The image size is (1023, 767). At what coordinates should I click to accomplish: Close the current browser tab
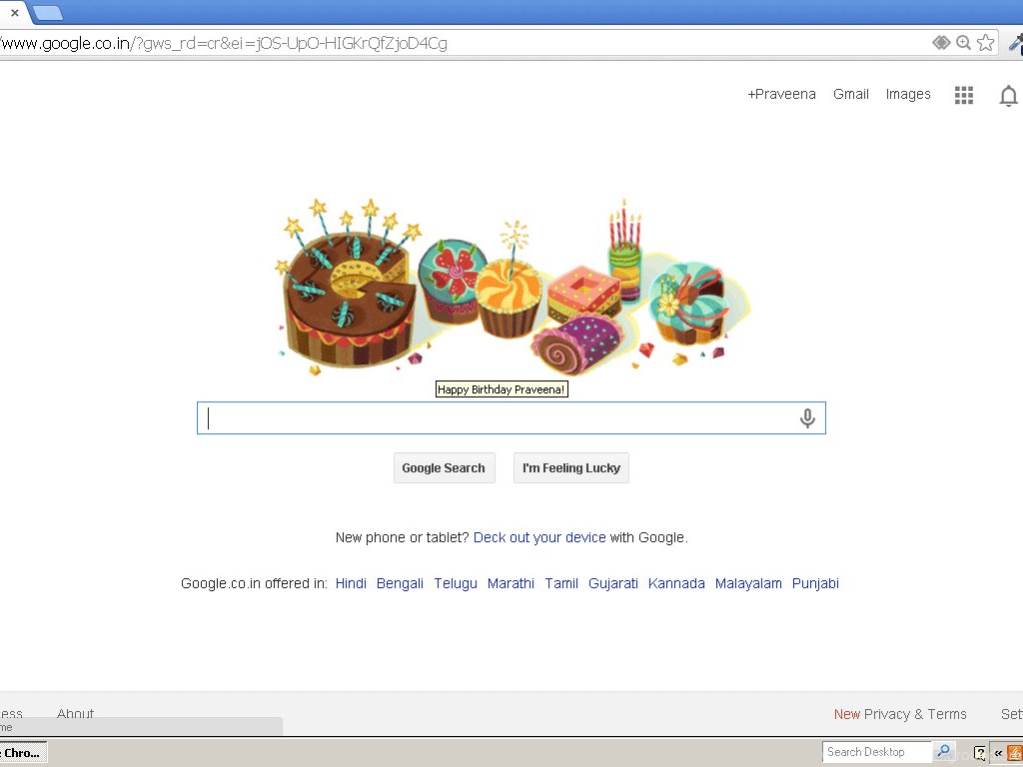[x=14, y=12]
